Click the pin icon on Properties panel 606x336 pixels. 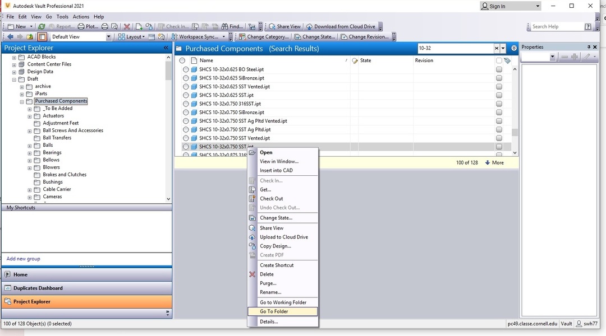tap(589, 47)
